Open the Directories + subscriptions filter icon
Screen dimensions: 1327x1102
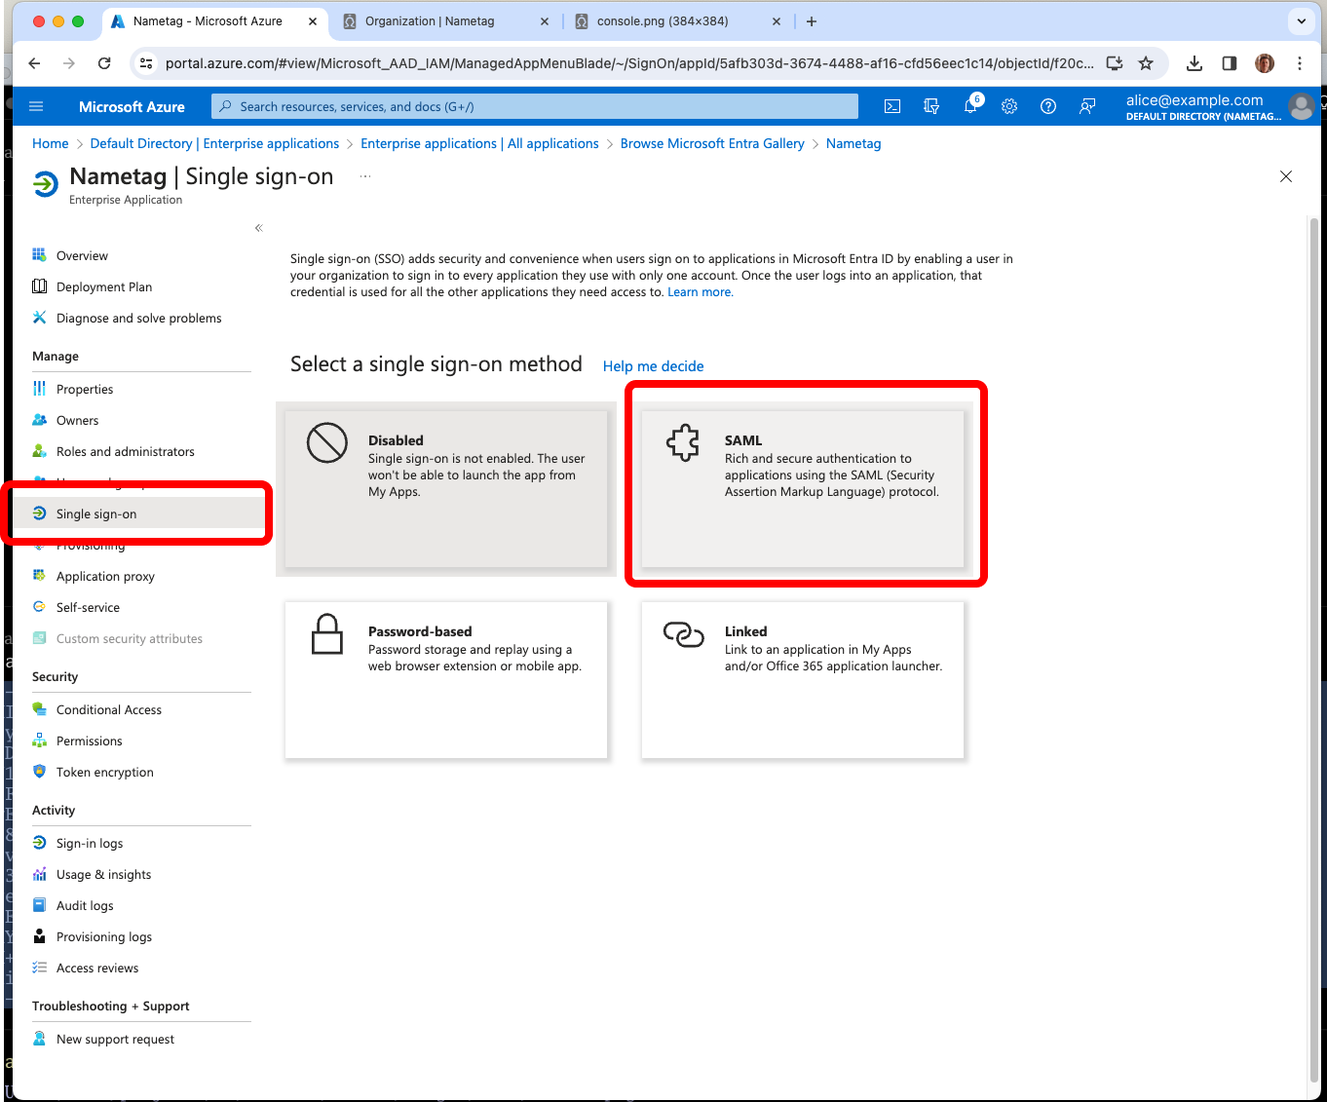click(x=931, y=106)
